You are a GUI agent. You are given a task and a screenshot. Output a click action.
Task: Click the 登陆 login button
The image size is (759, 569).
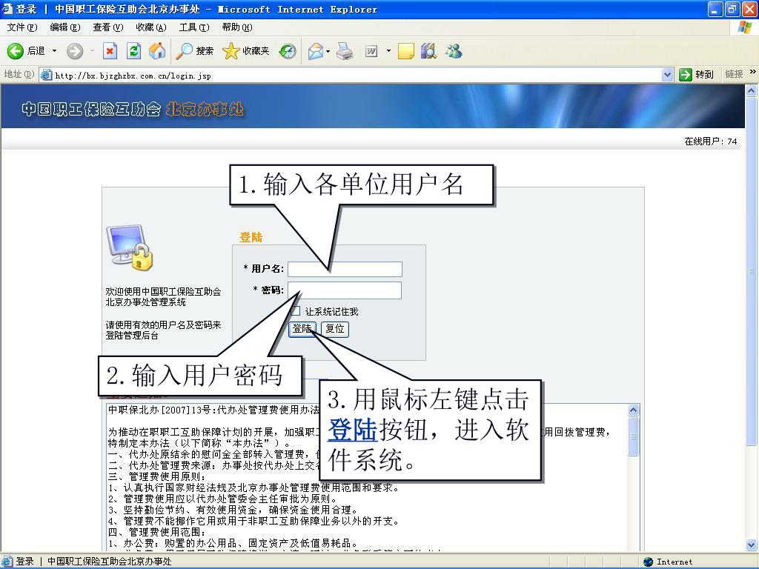pos(302,328)
